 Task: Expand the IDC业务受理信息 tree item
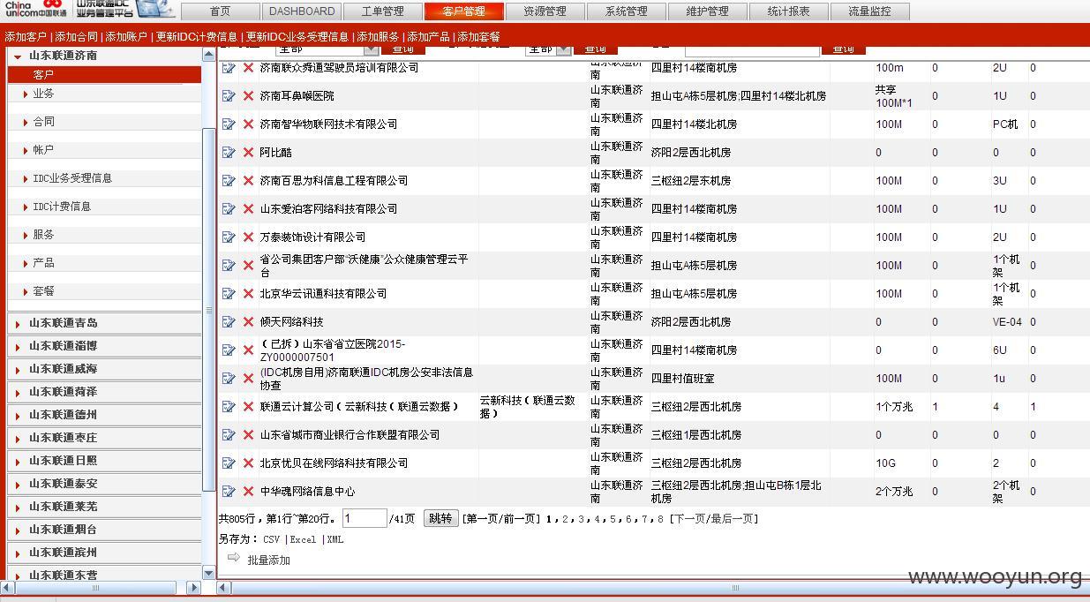coord(26,178)
